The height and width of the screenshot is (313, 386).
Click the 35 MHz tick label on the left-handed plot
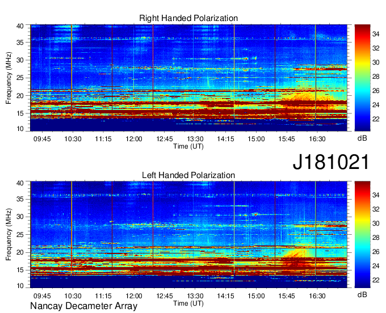(20, 199)
